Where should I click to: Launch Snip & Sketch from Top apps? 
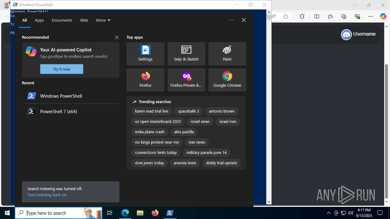point(186,54)
